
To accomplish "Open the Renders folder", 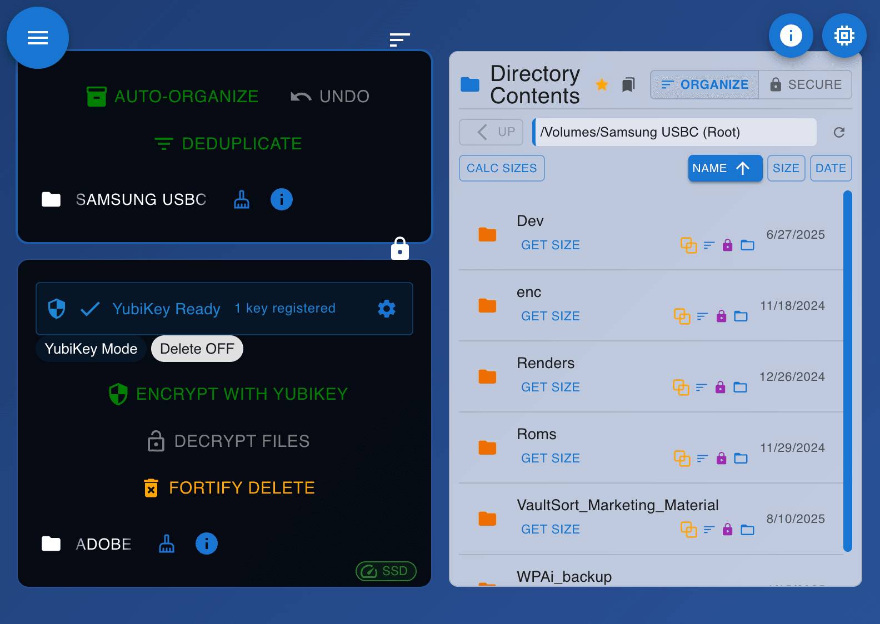I will [x=546, y=363].
